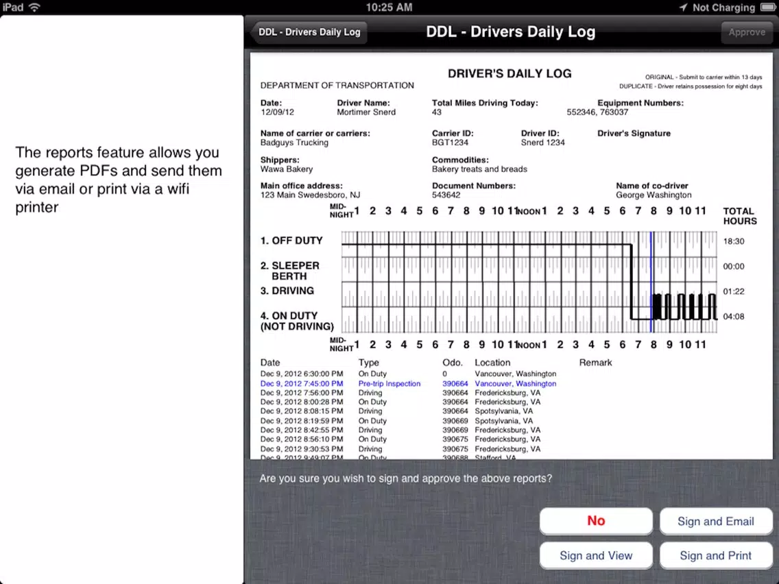The height and width of the screenshot is (584, 779).
Task: Tap the DDL - Drivers Daily Log title
Action: click(x=510, y=32)
